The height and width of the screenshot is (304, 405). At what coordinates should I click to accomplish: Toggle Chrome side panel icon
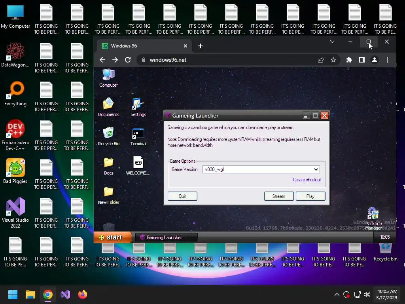362,60
